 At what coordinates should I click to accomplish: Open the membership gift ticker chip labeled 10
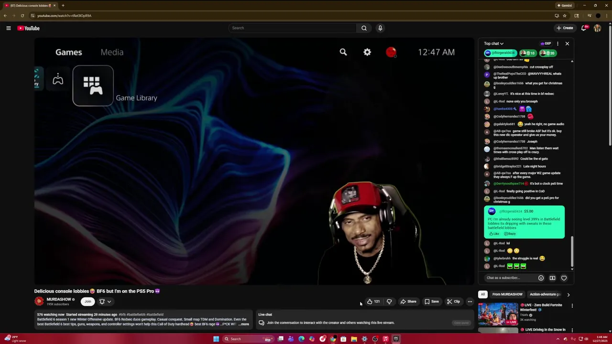pos(528,53)
